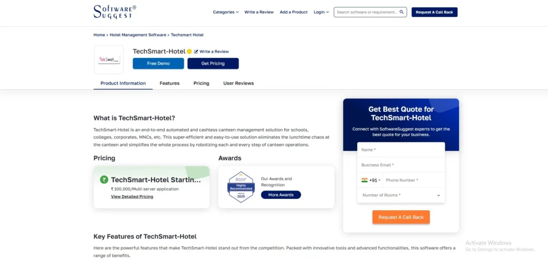Click the Our Awards and Recognition text
Viewport: 548px width, 260px height.
click(x=277, y=182)
